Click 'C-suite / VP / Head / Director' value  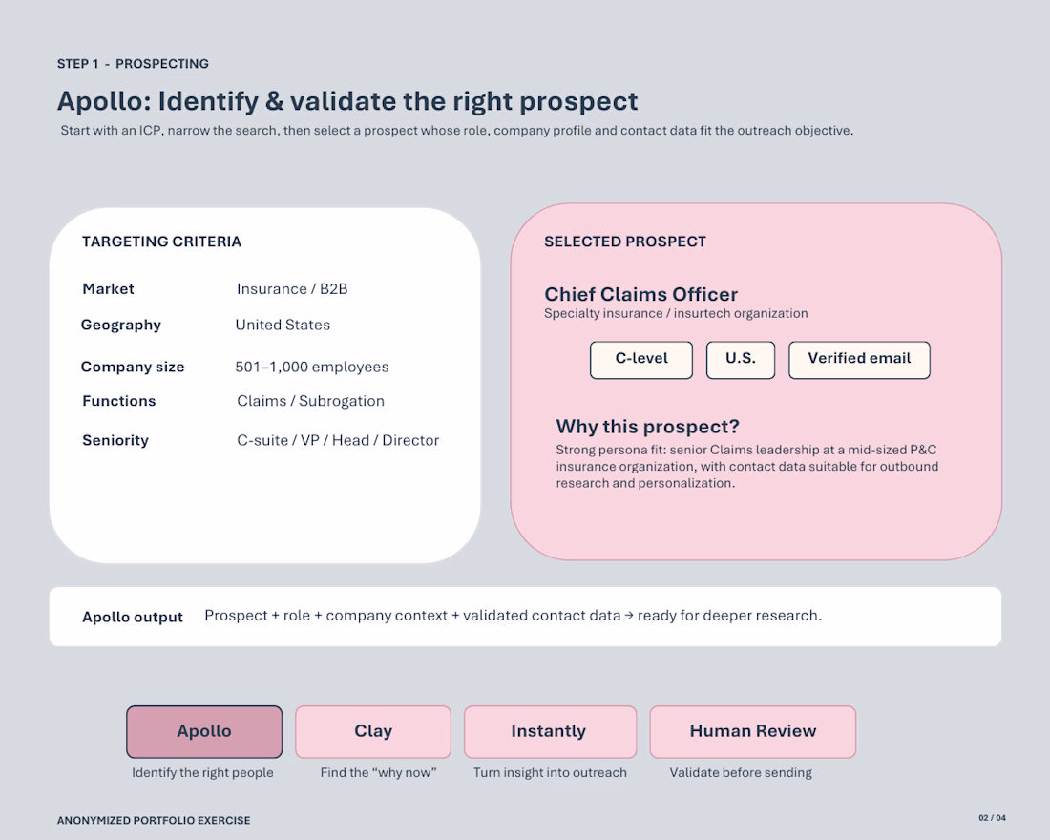pyautogui.click(x=338, y=440)
